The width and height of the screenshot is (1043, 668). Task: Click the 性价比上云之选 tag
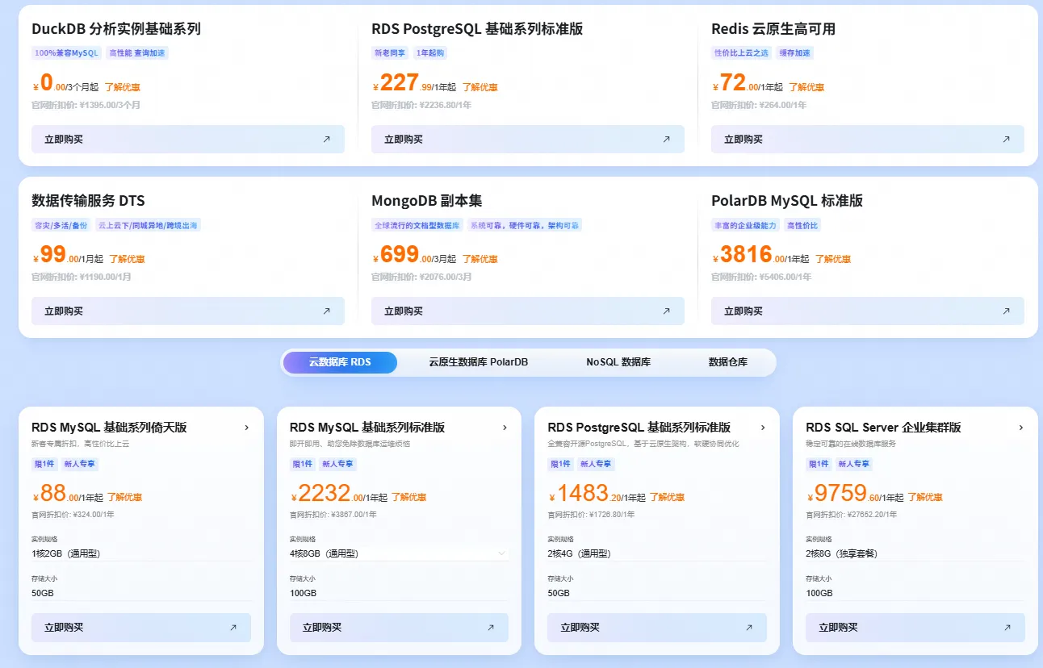pyautogui.click(x=742, y=53)
